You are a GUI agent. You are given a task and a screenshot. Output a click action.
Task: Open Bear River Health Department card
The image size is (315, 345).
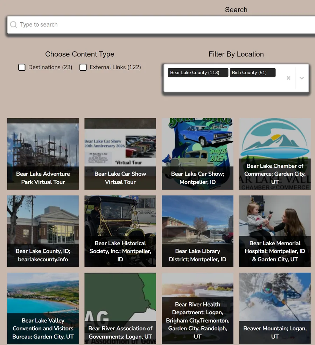point(197,309)
